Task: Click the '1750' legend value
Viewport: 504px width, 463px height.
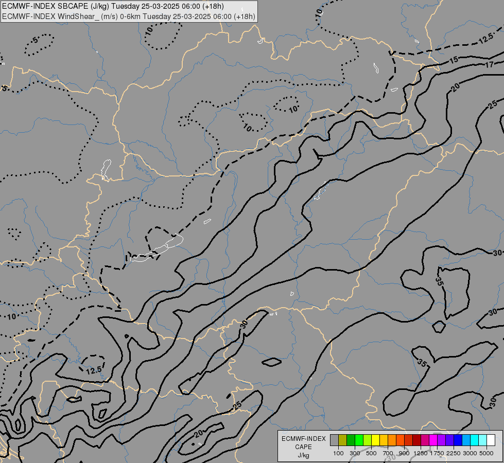Action: (437, 453)
